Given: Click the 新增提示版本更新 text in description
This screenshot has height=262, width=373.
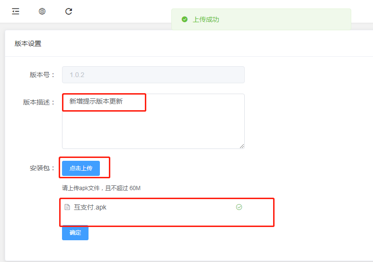Looking at the screenshot, I should [x=96, y=102].
